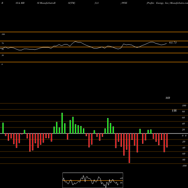Open the mini overview chart at bottom
Image resolution: width=188 pixels, height=188 pixels.
(93, 180)
